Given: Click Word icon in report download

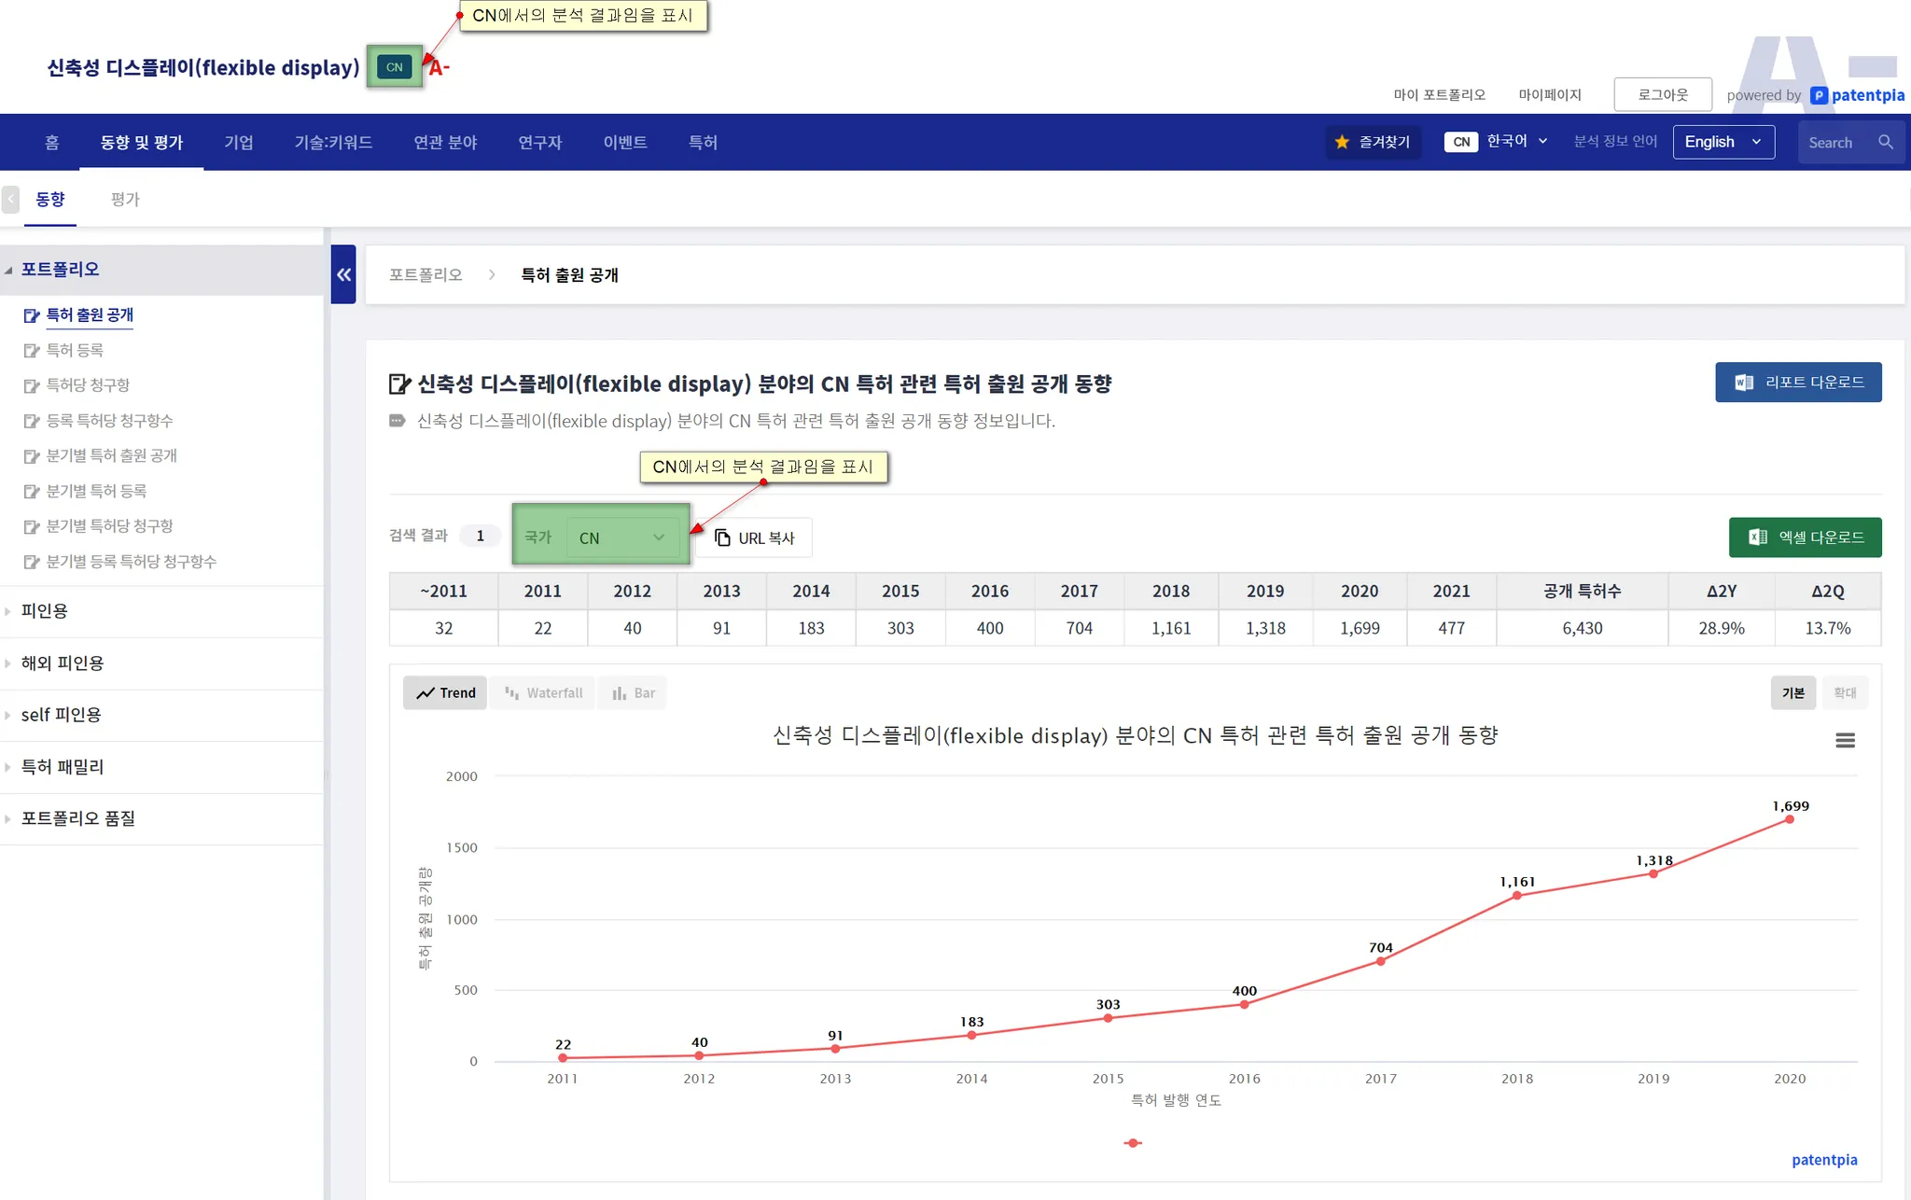Looking at the screenshot, I should [x=1743, y=383].
